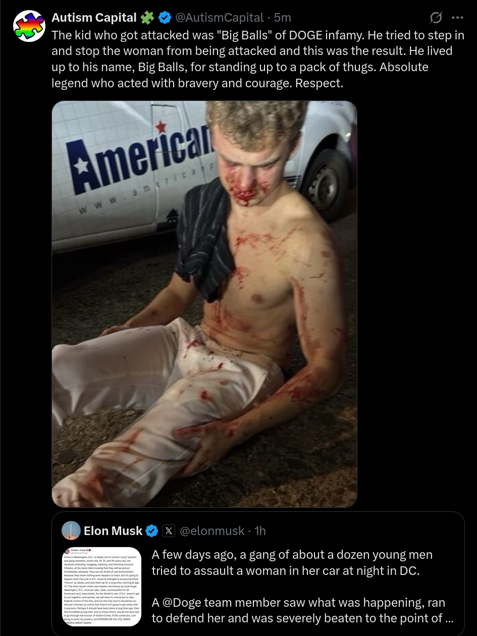Visit the @AutismCapital handle link
The width and height of the screenshot is (477, 636).
pos(219,18)
